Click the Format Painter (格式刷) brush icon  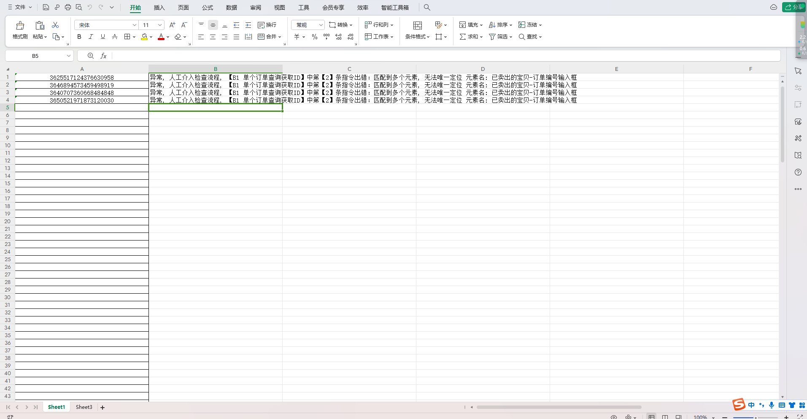20,26
